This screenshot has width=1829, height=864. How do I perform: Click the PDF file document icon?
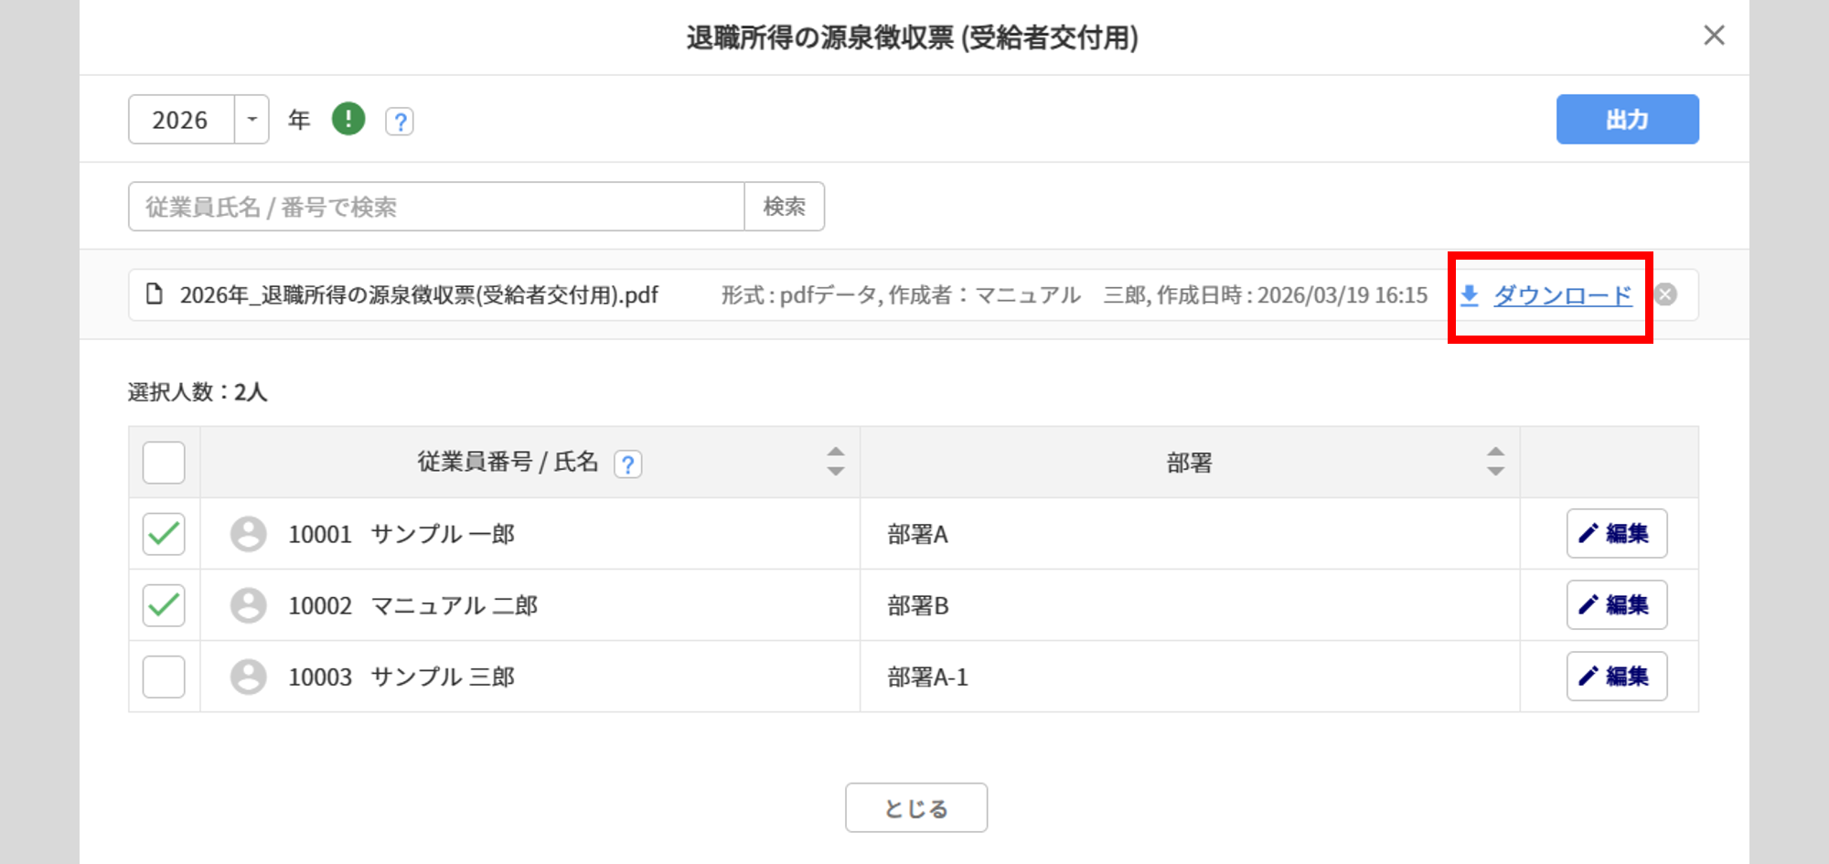(155, 294)
